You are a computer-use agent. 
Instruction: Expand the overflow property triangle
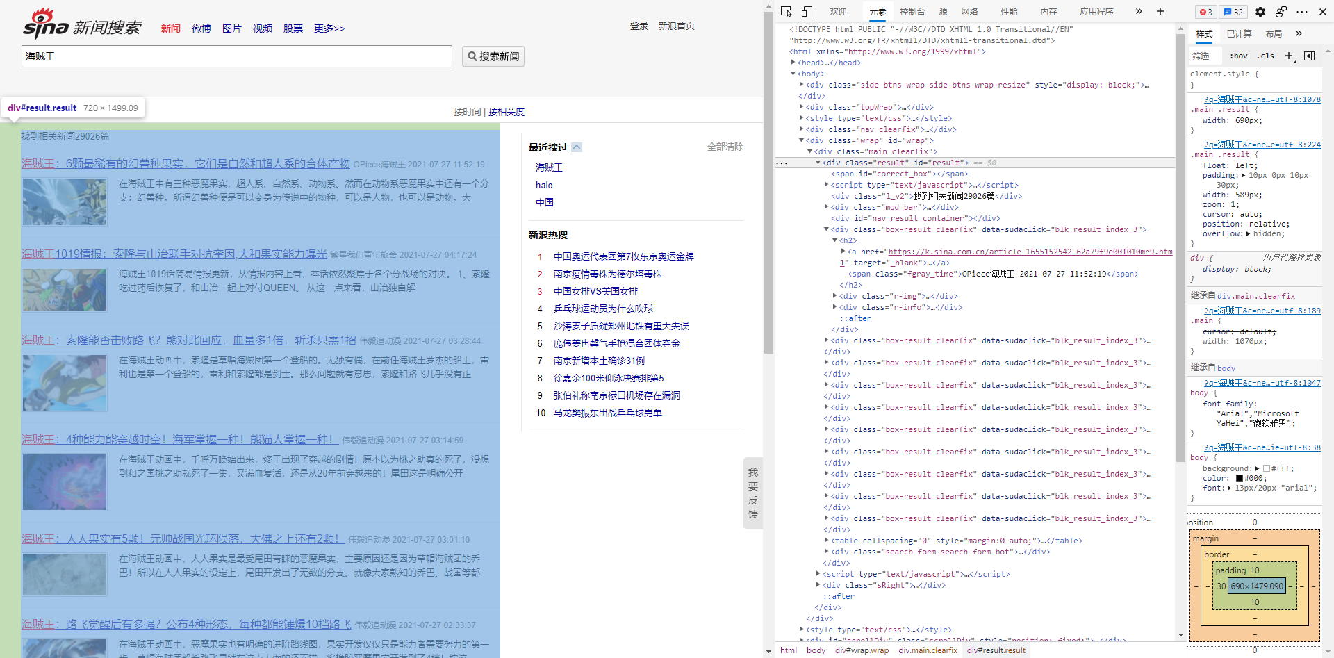point(1249,233)
